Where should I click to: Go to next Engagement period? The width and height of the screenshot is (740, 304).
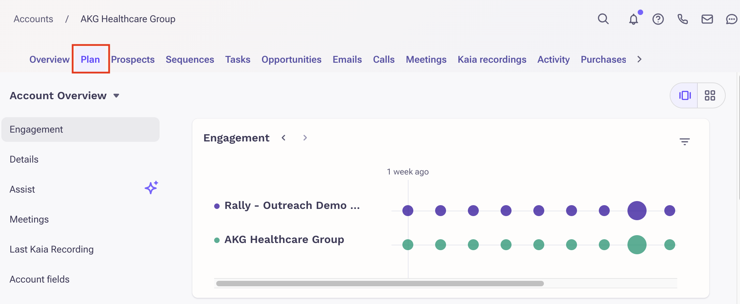pos(305,138)
